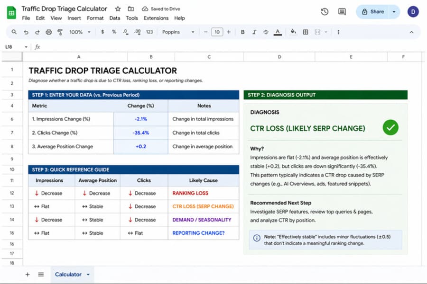Pick a text color
427x284 pixels.
[x=278, y=32]
